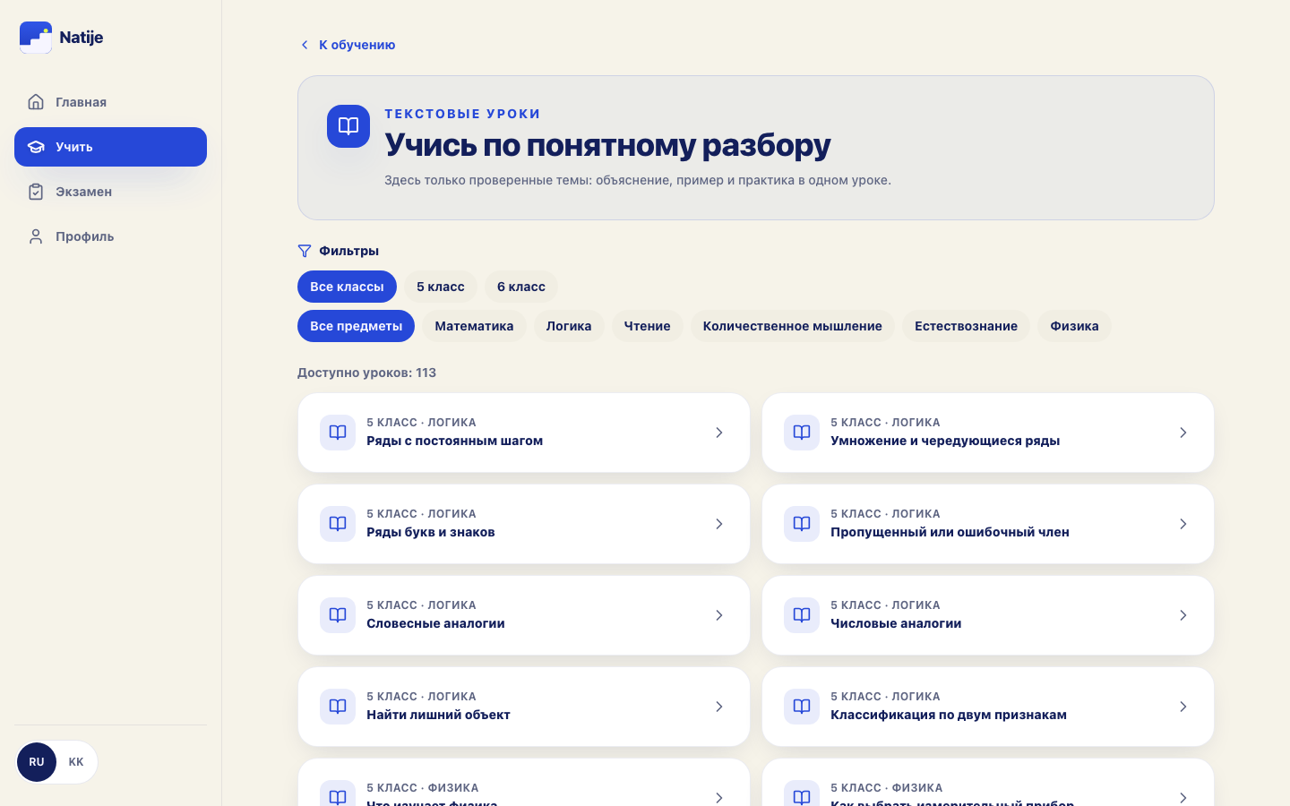1290x806 pixels.
Task: Open the Найти лишний объект lesson title
Action: pyautogui.click(x=438, y=715)
